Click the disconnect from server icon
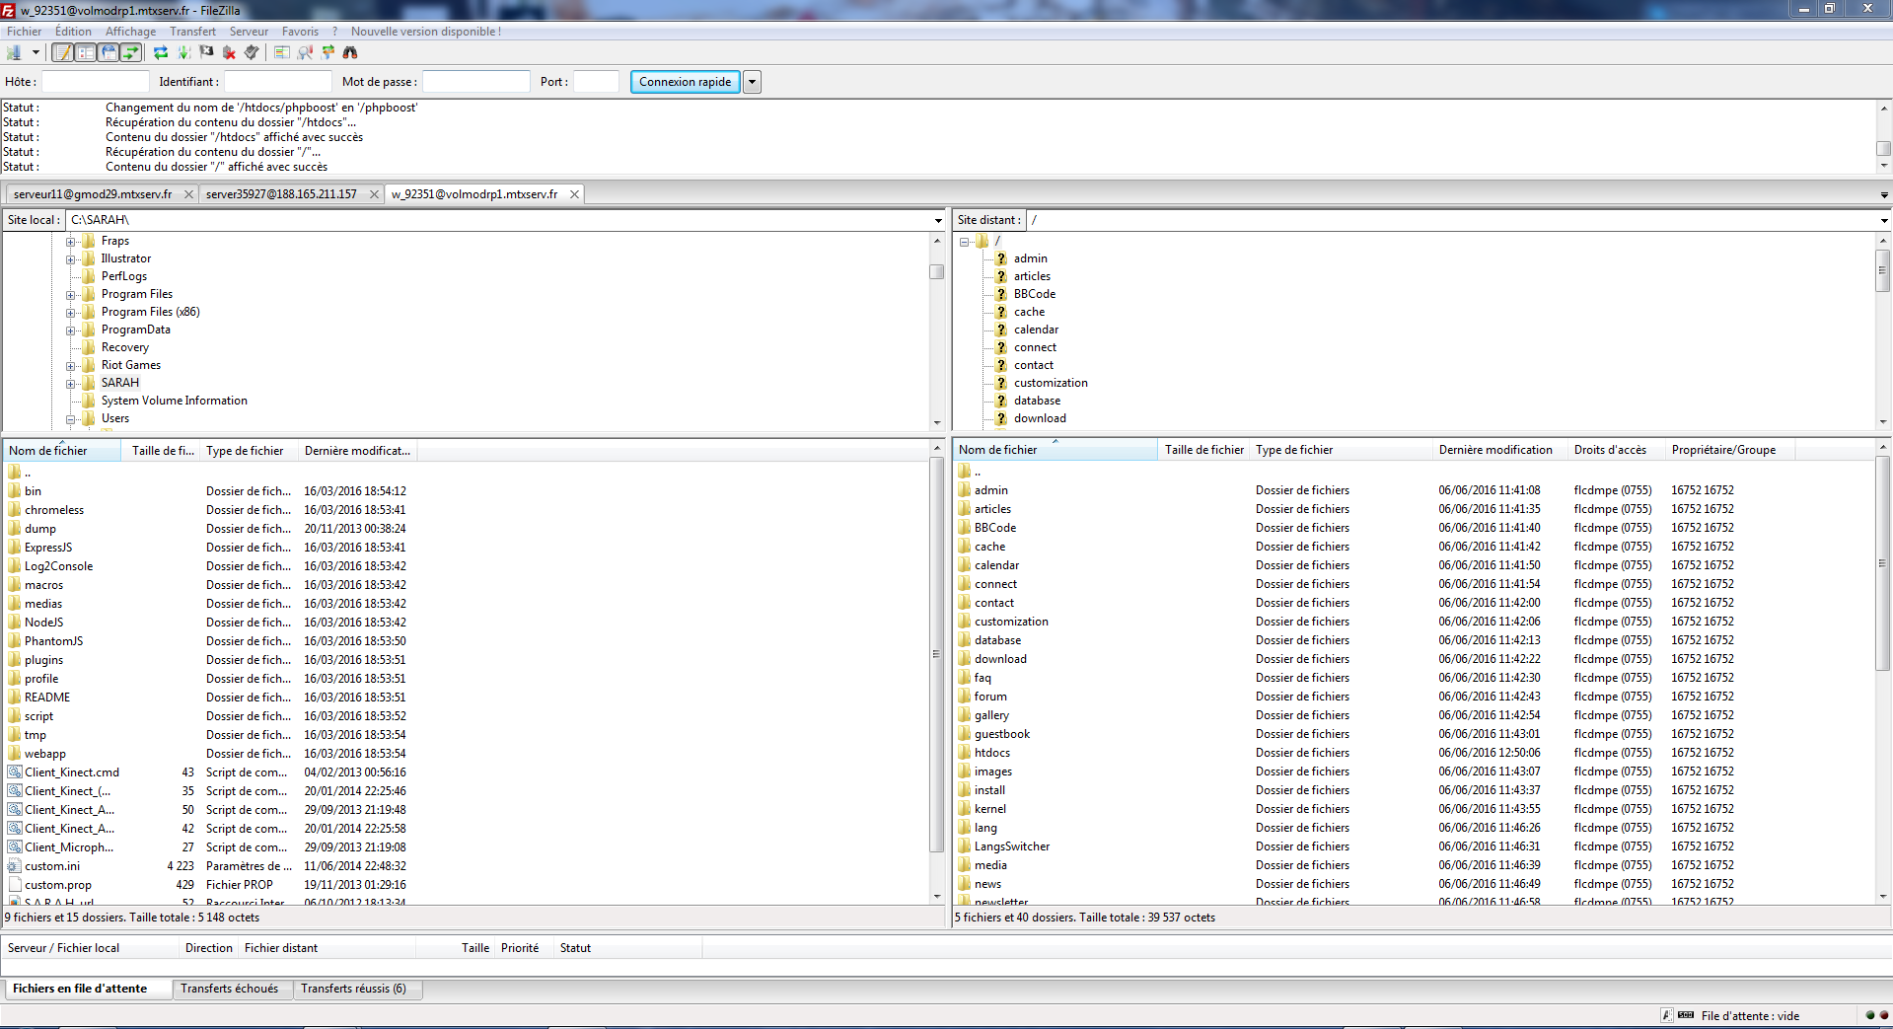This screenshot has height=1029, width=1893. pos(229,52)
